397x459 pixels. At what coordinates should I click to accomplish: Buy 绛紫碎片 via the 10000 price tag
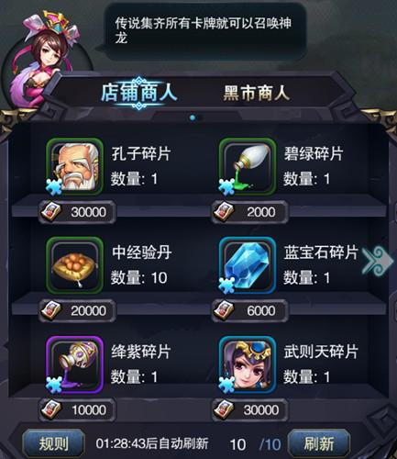(x=77, y=409)
